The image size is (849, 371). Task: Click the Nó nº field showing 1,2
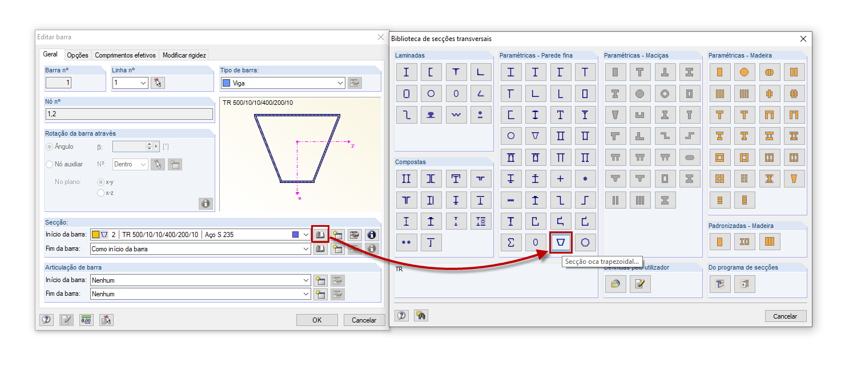[129, 114]
